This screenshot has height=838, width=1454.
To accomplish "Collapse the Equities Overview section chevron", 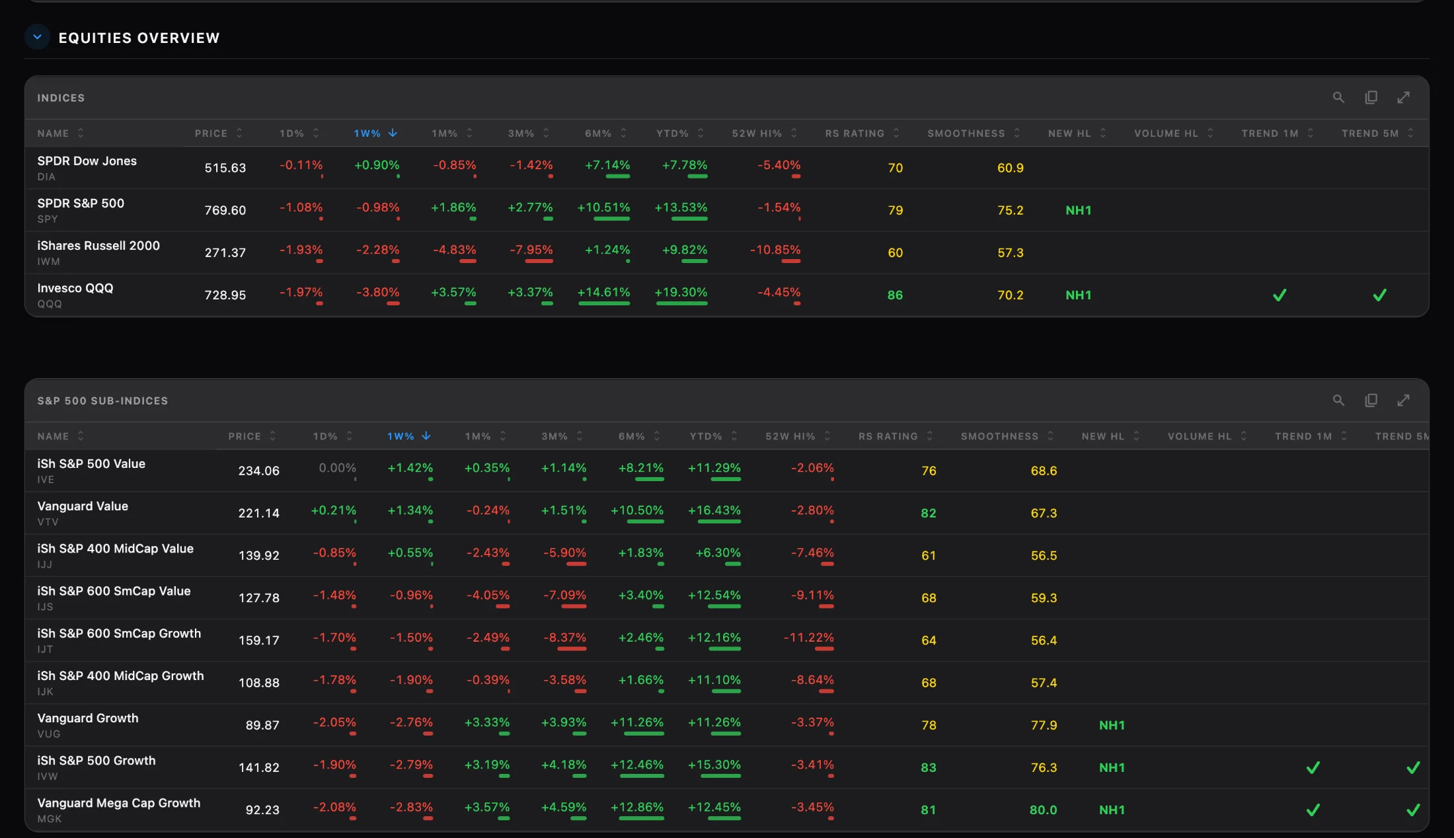I will pyautogui.click(x=38, y=37).
